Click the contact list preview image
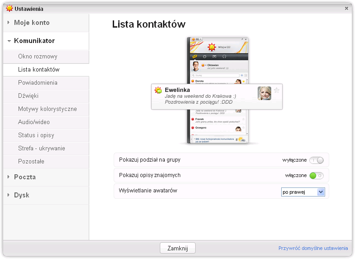The image size is (355, 259). coord(217,91)
